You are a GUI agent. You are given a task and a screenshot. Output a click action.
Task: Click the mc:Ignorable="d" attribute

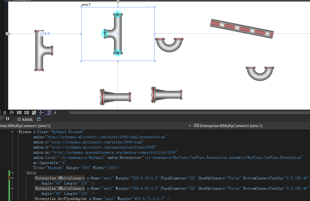[x=50, y=163]
